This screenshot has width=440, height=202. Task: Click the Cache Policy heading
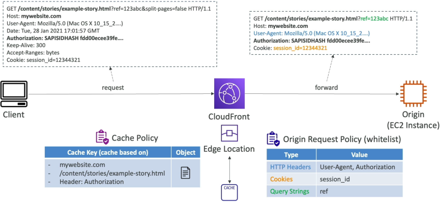click(x=135, y=138)
